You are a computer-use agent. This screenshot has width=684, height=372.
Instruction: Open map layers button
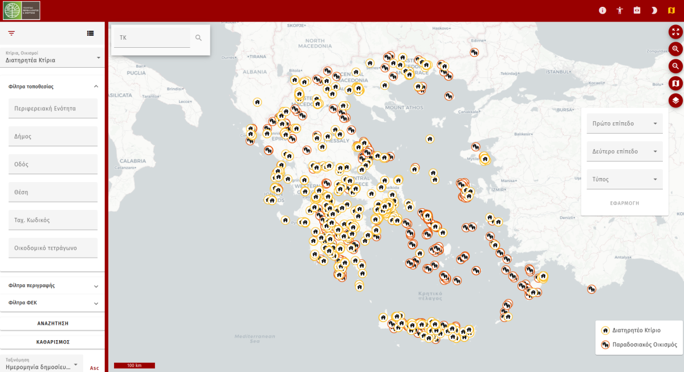(675, 101)
